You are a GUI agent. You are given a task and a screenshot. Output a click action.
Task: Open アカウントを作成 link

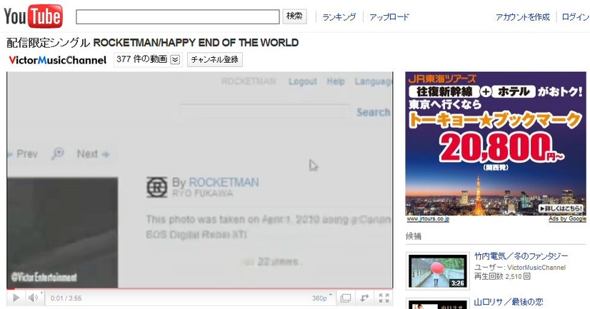click(523, 17)
